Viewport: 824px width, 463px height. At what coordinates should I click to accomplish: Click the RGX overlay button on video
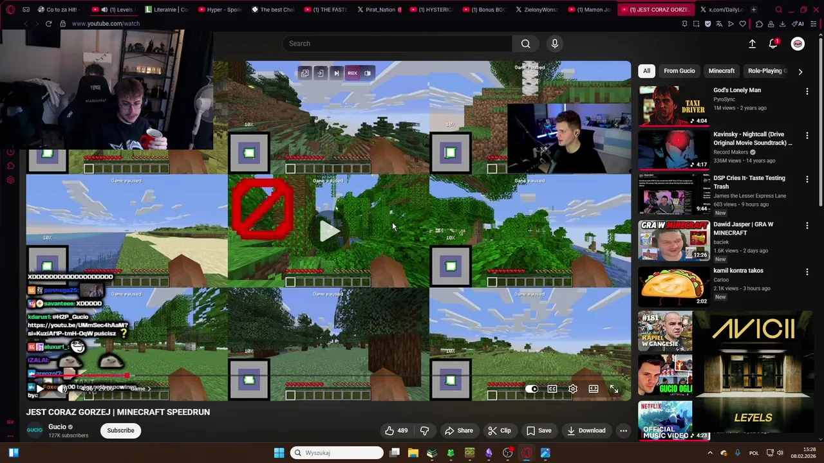(352, 73)
